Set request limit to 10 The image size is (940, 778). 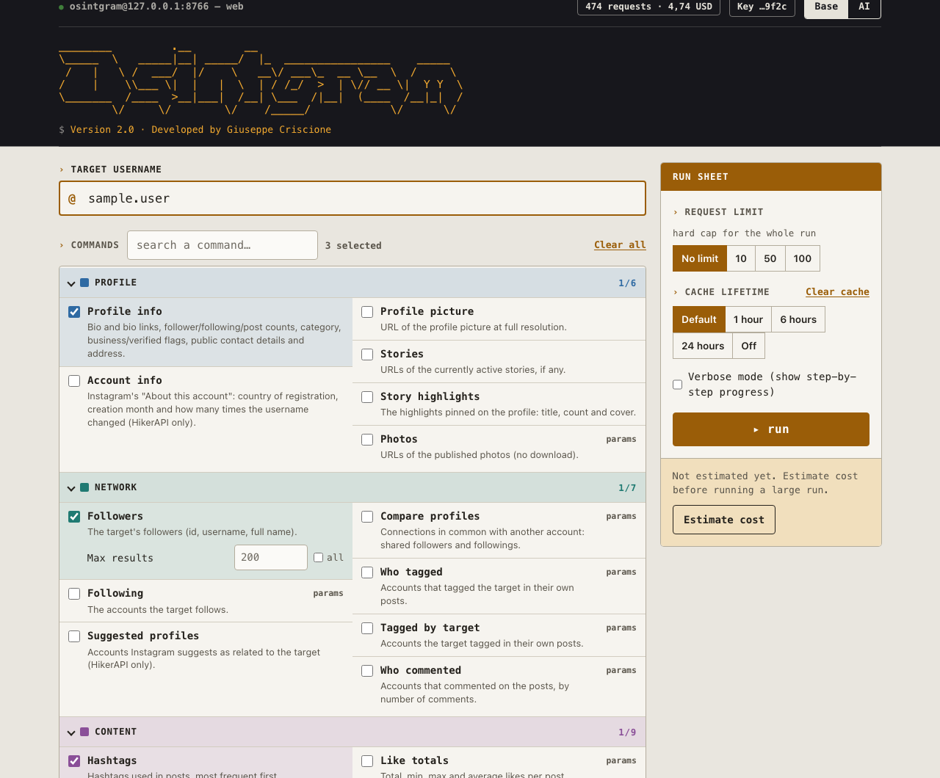tap(741, 258)
